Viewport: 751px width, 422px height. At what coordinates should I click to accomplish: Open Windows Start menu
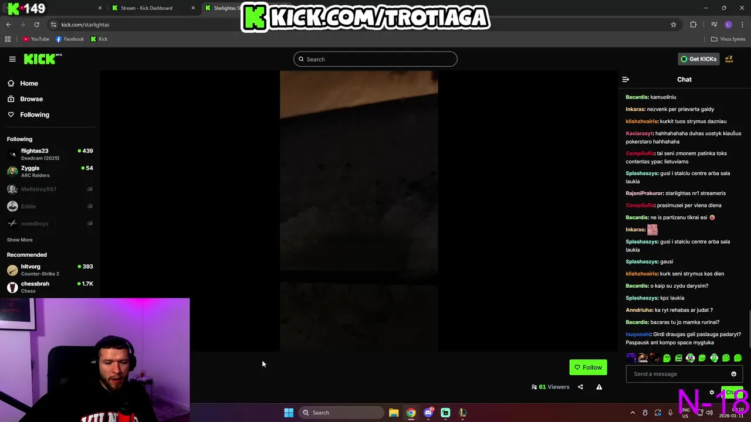(x=289, y=413)
